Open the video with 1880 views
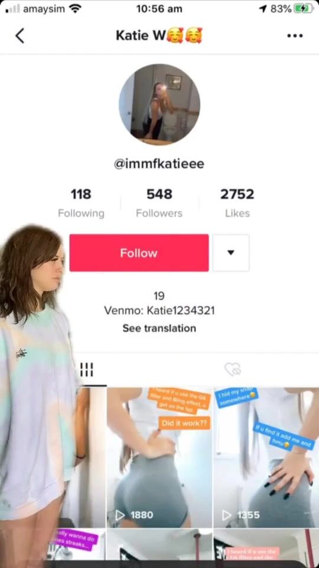This screenshot has height=568, width=319. click(x=159, y=457)
